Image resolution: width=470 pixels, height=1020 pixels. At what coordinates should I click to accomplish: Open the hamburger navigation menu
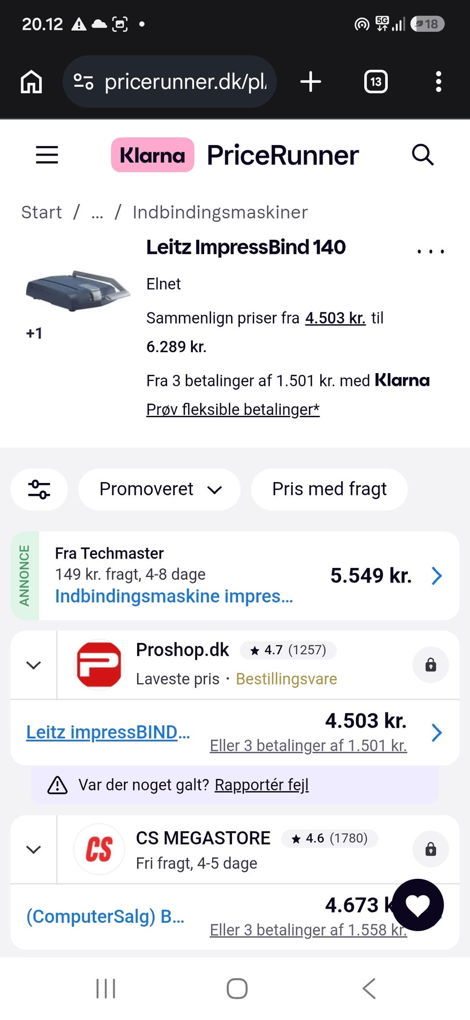47,155
